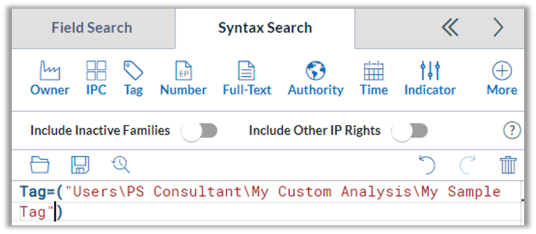Save the current search query
The height and width of the screenshot is (234, 536).
[x=80, y=165]
